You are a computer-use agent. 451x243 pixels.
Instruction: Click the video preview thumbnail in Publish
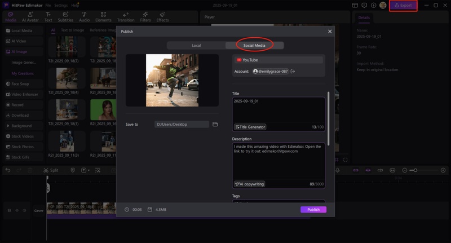pos(172,80)
